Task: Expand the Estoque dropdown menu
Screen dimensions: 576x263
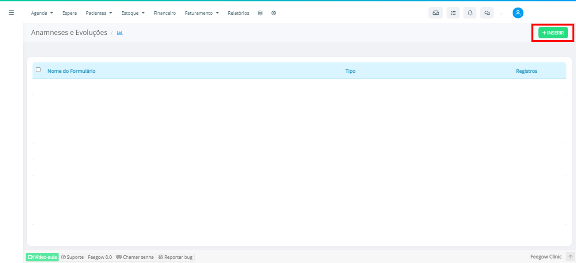Action: [x=133, y=13]
